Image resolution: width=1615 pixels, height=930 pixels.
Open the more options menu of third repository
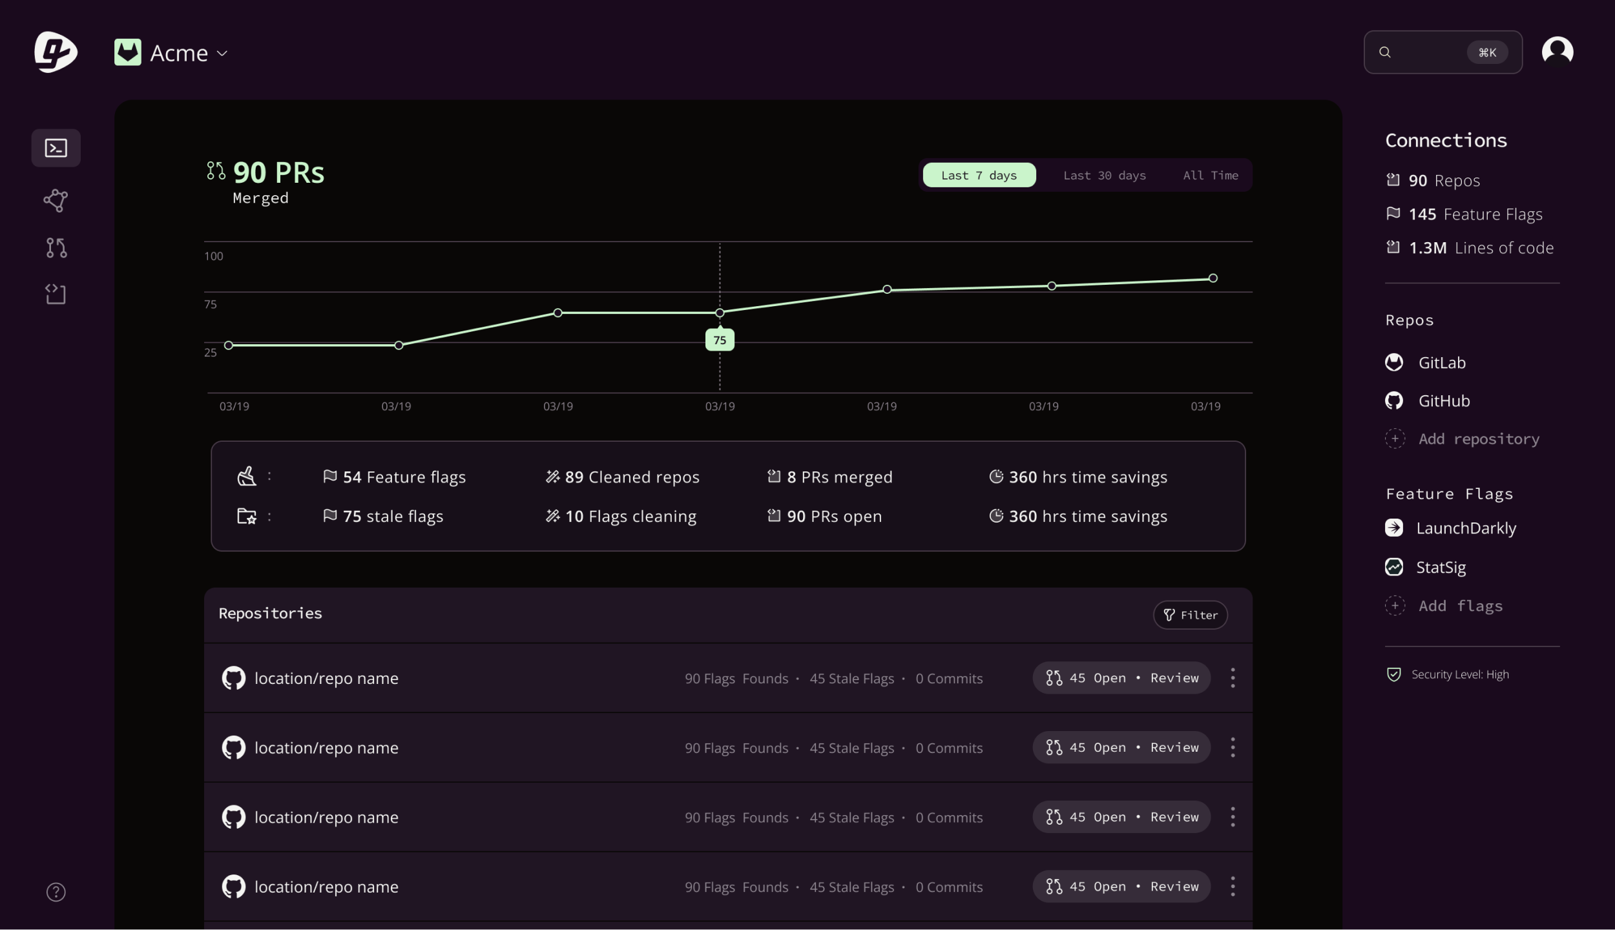pyautogui.click(x=1233, y=817)
